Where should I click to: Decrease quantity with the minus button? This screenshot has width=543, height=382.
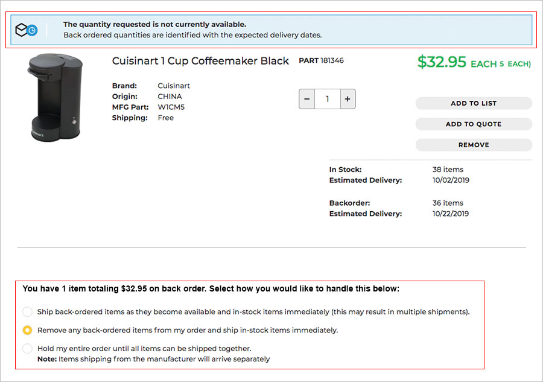[307, 99]
